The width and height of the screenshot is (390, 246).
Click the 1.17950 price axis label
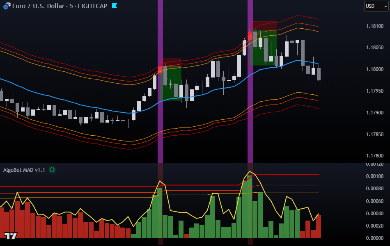tap(375, 91)
